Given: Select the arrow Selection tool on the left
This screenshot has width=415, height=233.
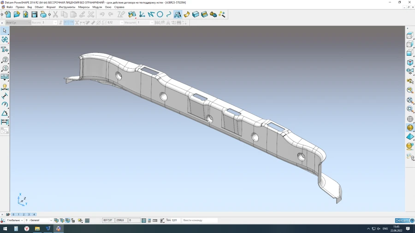Looking at the screenshot, I should (x=5, y=30).
